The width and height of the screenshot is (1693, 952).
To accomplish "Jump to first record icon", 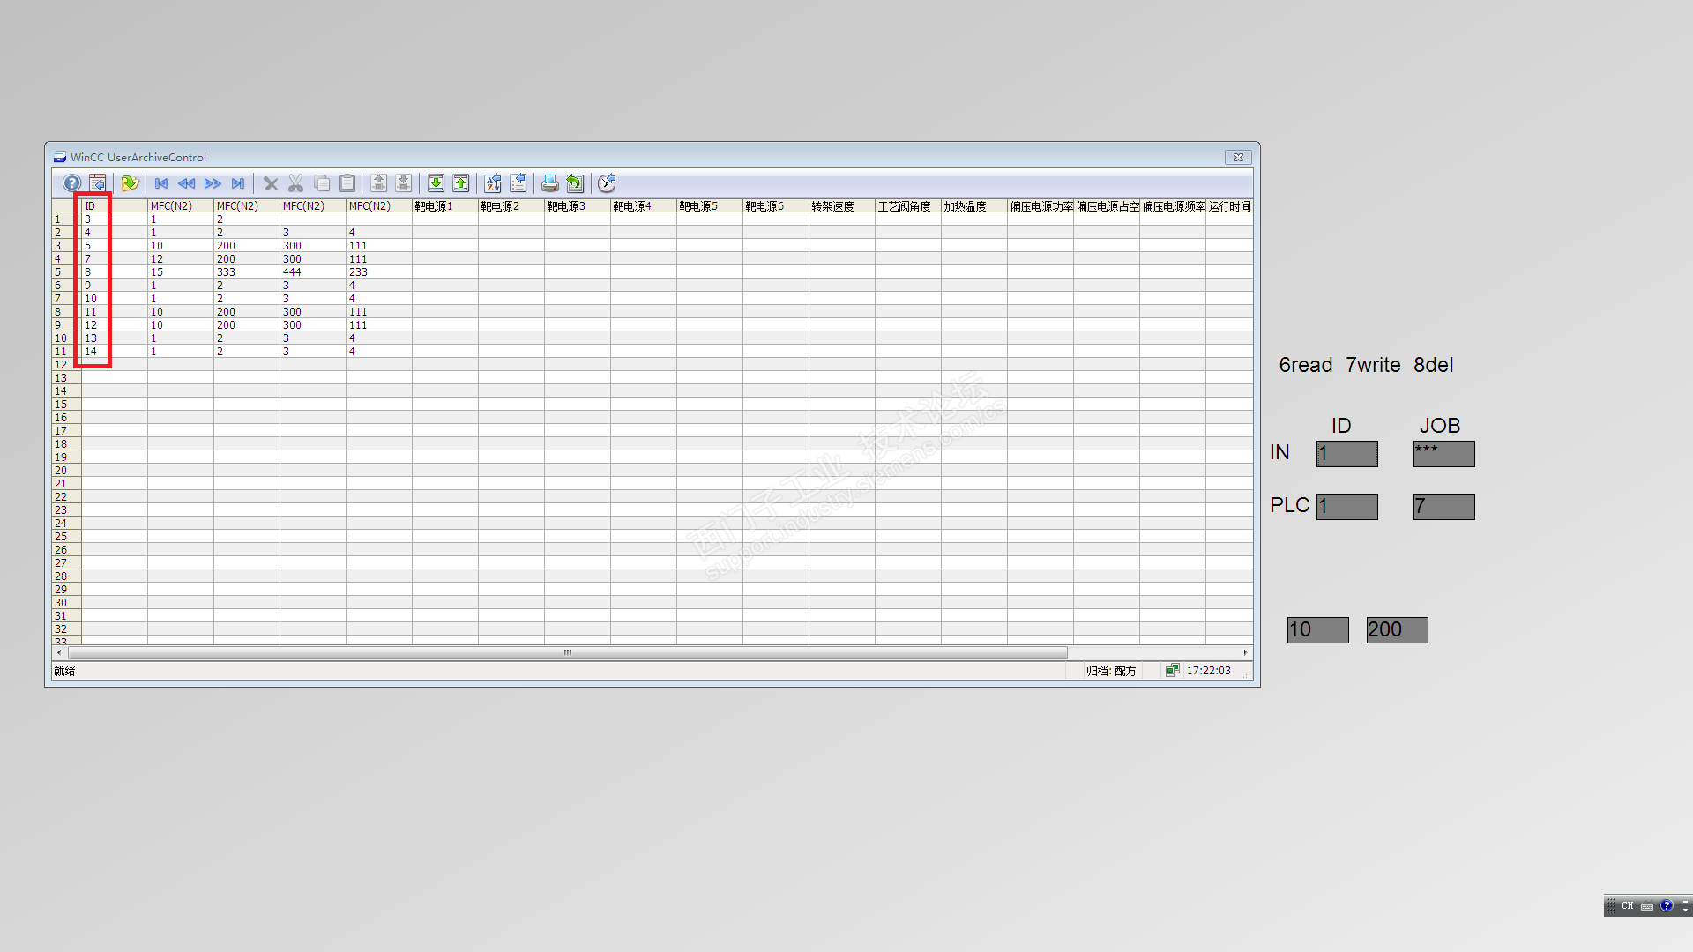I will click(x=161, y=183).
